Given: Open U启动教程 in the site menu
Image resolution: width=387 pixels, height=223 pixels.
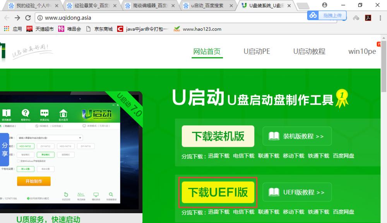Looking at the screenshot, I should point(309,52).
